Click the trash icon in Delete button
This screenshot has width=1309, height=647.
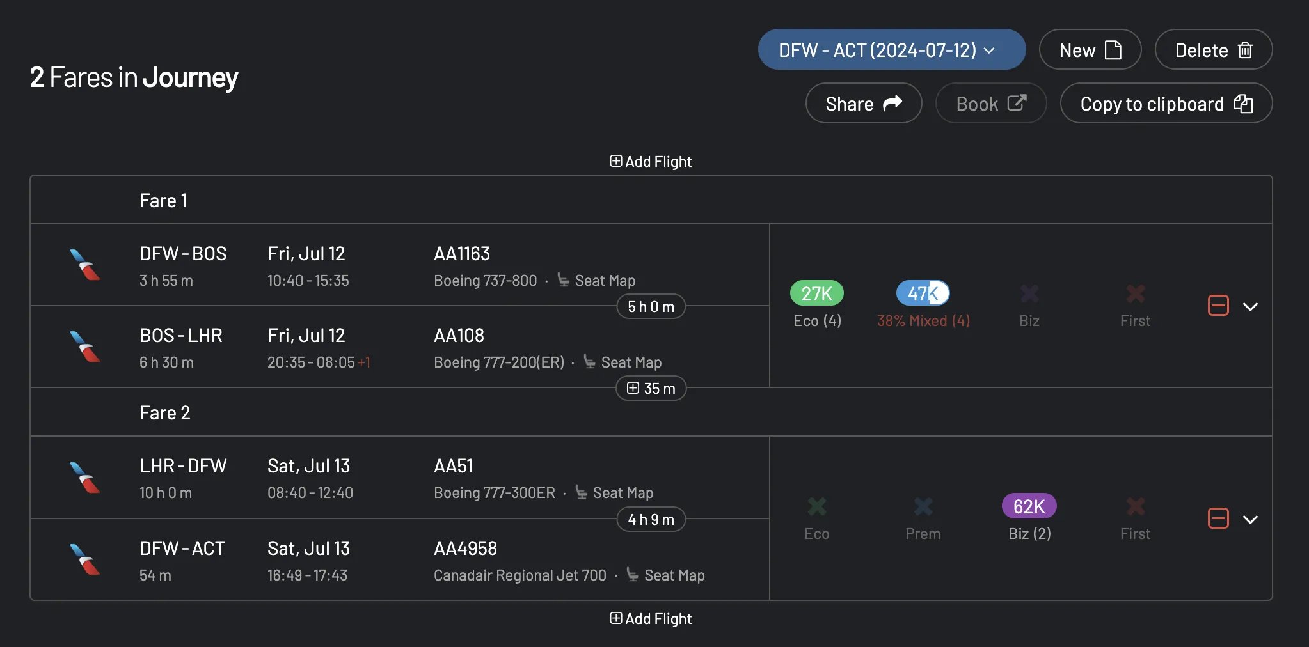[x=1245, y=50]
